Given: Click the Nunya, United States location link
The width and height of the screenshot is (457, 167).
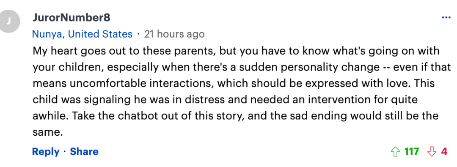Looking at the screenshot, I should (x=82, y=34).
